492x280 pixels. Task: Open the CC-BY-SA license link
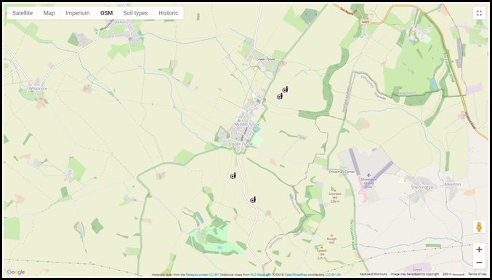tap(334, 275)
